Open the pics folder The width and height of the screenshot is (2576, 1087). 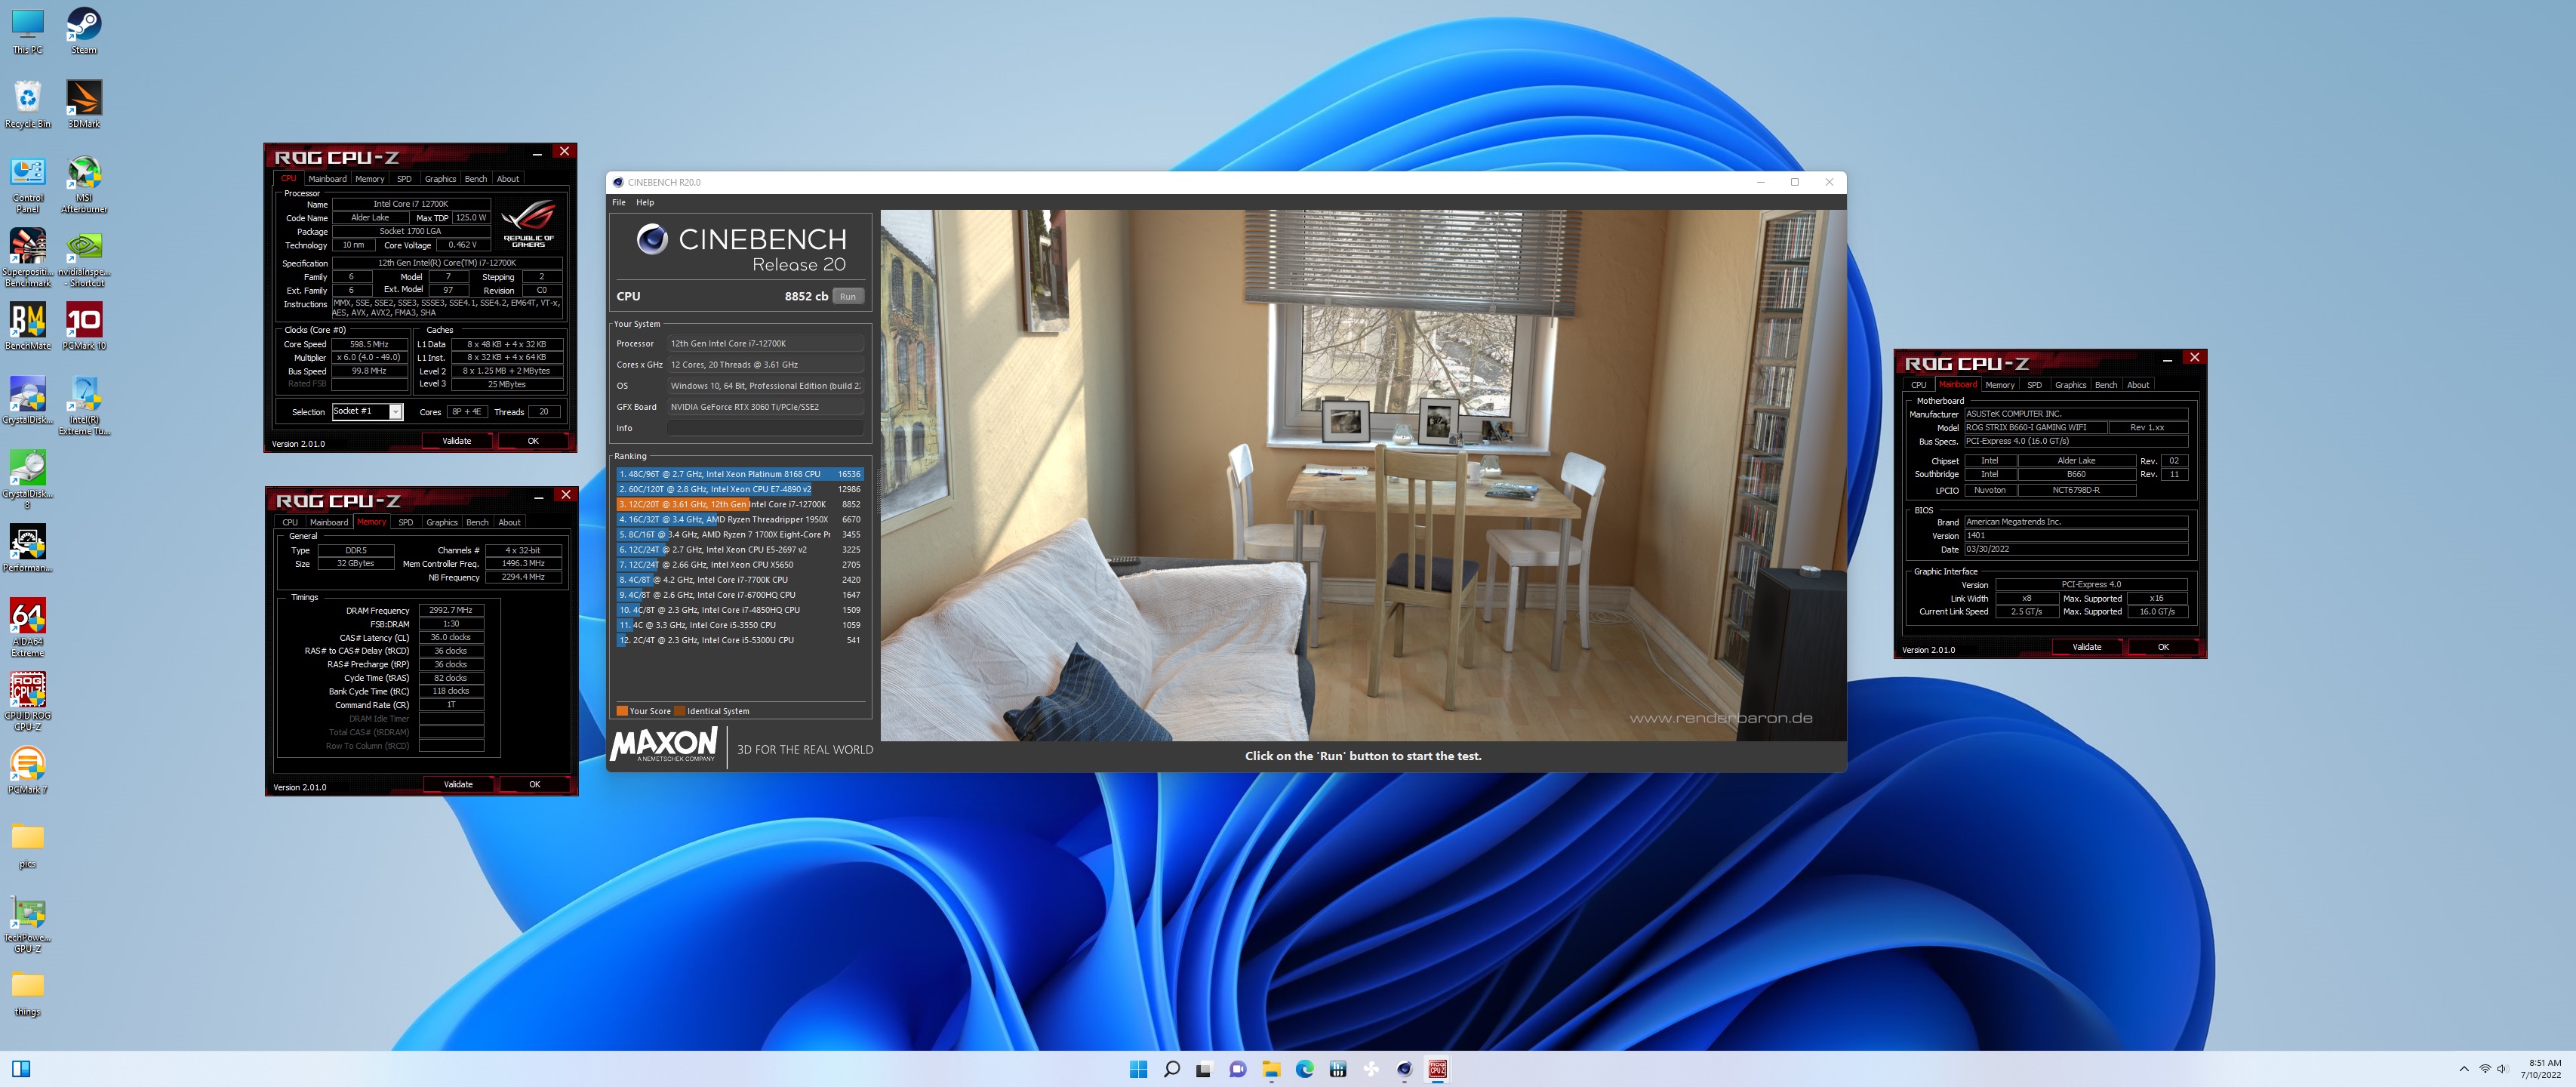[x=28, y=845]
